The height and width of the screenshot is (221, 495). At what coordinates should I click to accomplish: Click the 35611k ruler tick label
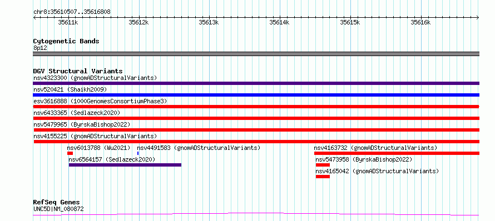pos(68,22)
